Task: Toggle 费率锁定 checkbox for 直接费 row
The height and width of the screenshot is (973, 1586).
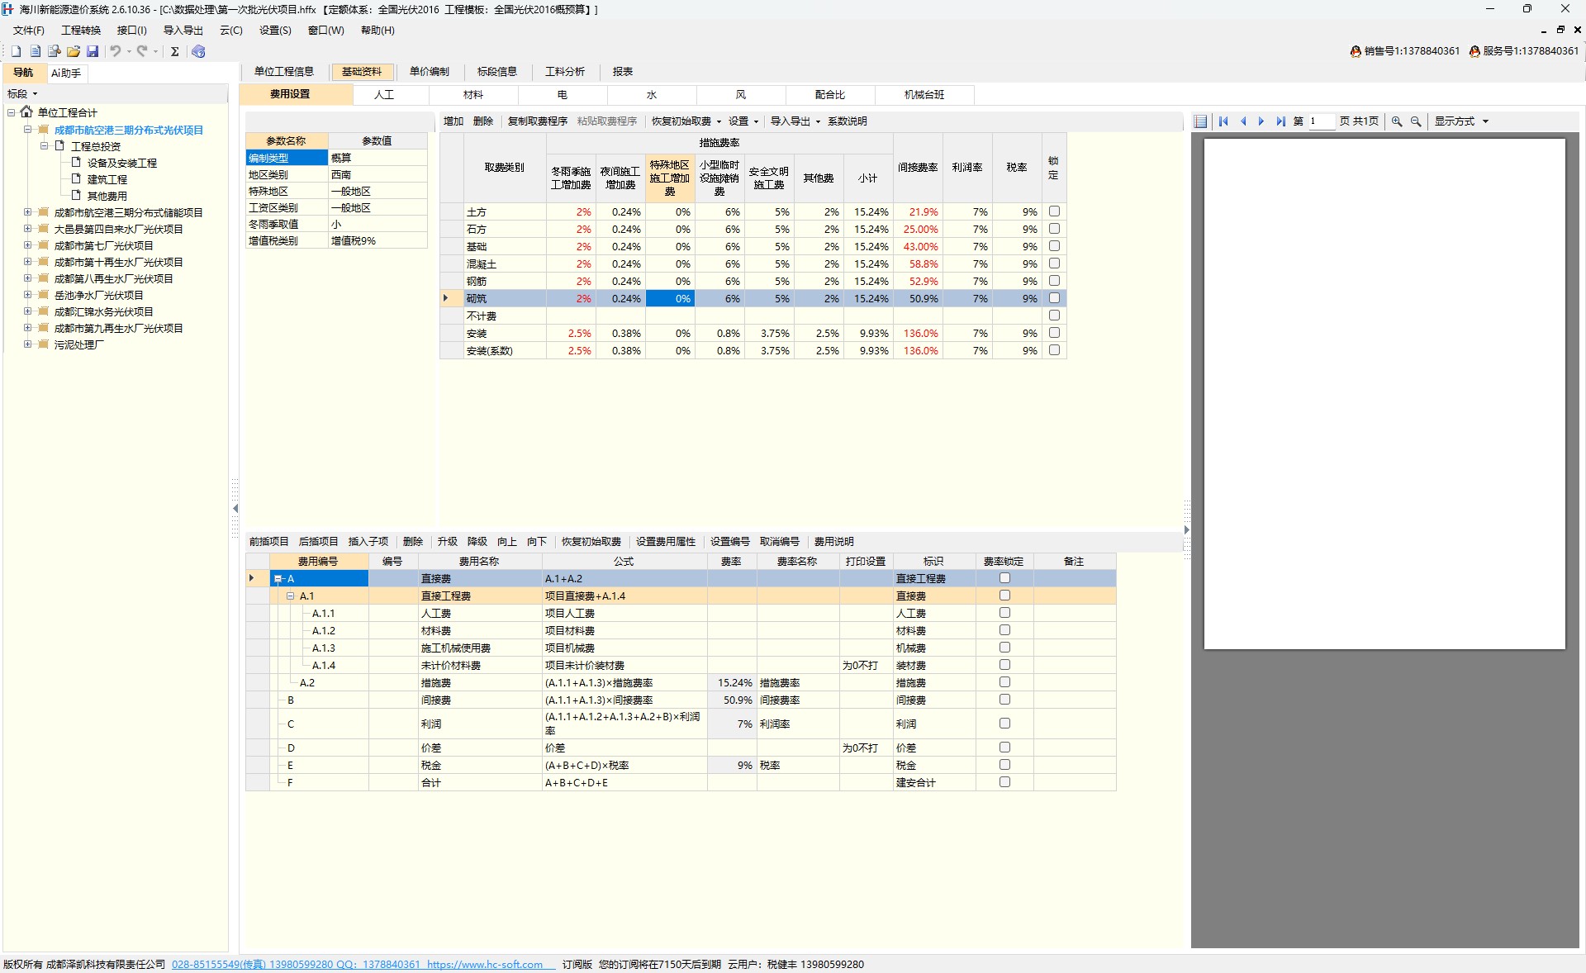Action: pyautogui.click(x=1004, y=578)
